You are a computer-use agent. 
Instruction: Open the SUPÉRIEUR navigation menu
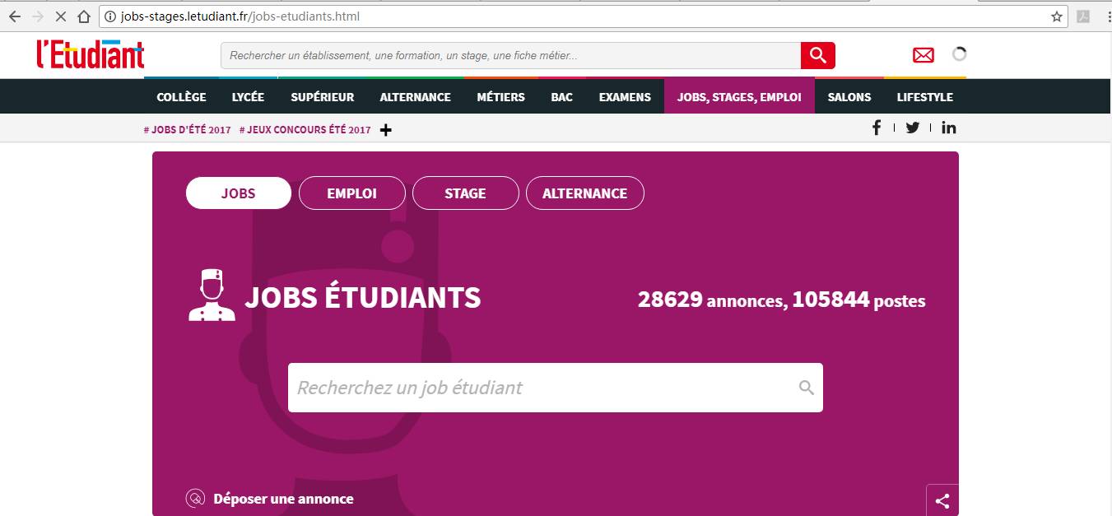(x=322, y=97)
